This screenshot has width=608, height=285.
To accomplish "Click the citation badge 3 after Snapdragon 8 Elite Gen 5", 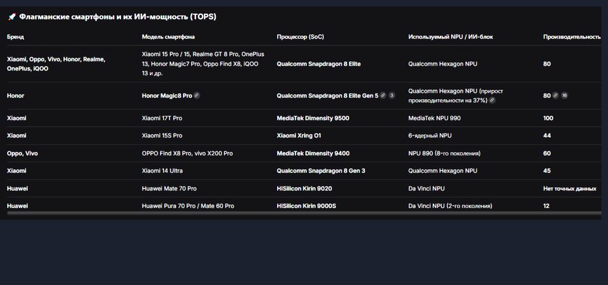I will pyautogui.click(x=392, y=95).
